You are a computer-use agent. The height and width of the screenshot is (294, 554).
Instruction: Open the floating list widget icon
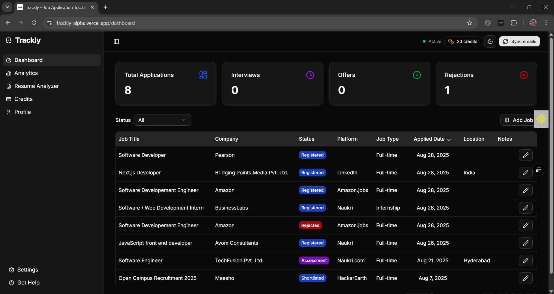tap(539, 170)
